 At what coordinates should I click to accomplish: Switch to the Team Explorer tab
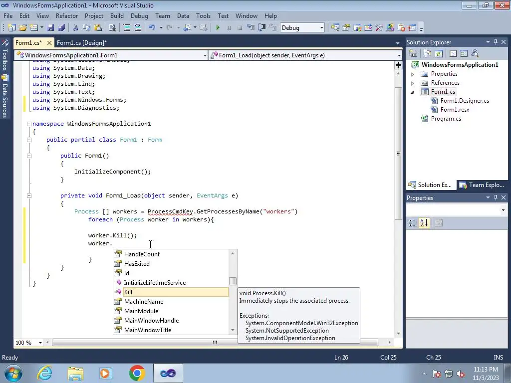[x=482, y=185]
